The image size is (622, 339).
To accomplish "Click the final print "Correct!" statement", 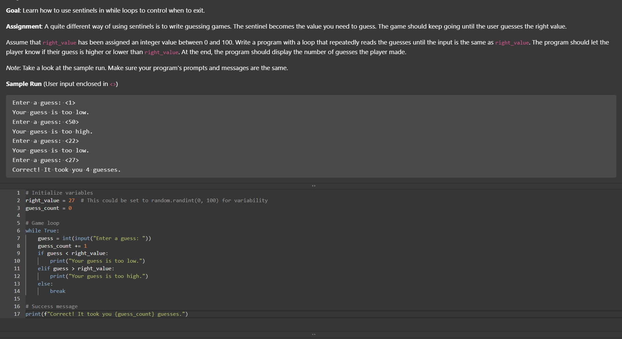I will coord(107,314).
